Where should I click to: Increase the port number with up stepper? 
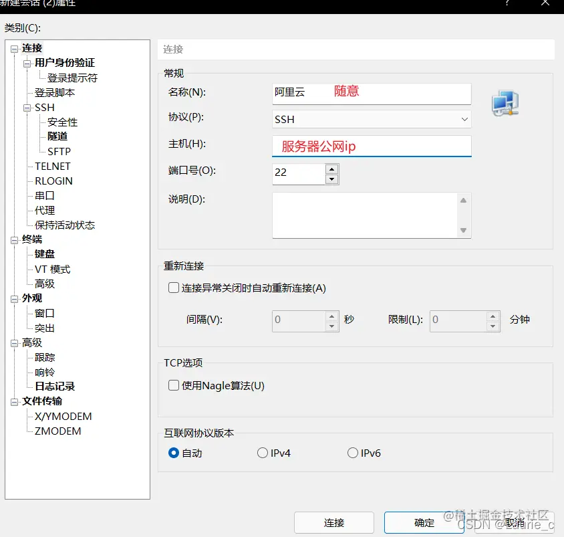332,167
